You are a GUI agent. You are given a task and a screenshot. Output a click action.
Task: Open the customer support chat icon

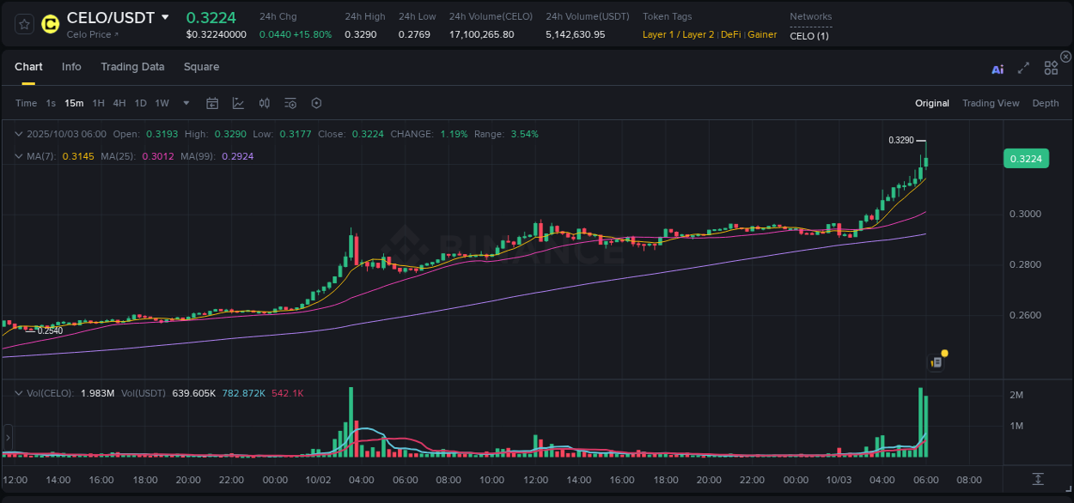point(936,361)
